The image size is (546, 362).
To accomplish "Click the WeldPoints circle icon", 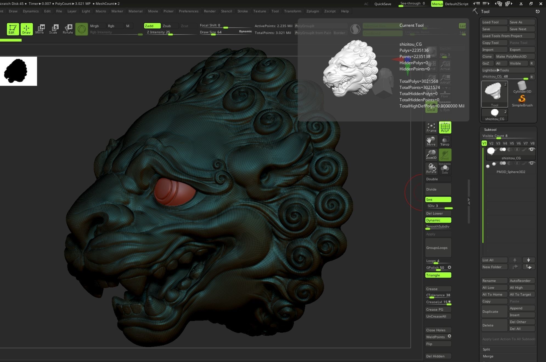I will pyautogui.click(x=449, y=336).
